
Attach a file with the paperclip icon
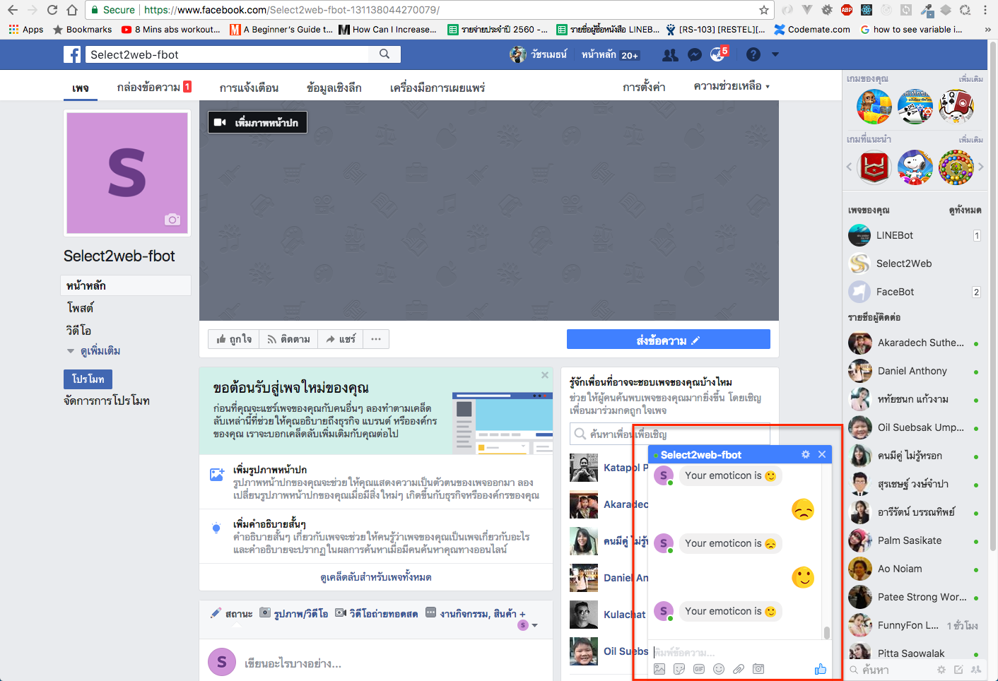click(x=739, y=668)
